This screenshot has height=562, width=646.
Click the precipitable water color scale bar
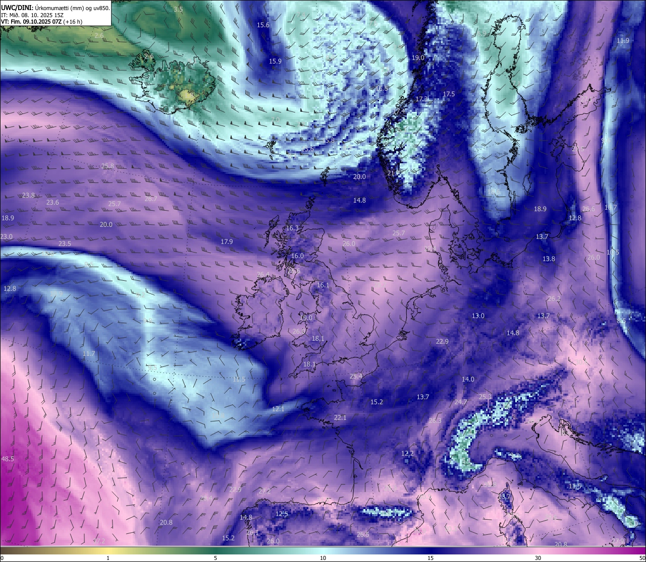click(323, 550)
